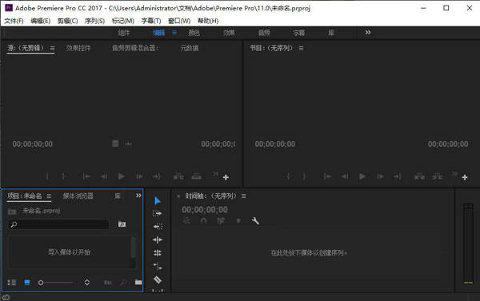Click Mark In in the Source monitor
This screenshot has width=480, height=301.
point(47,176)
